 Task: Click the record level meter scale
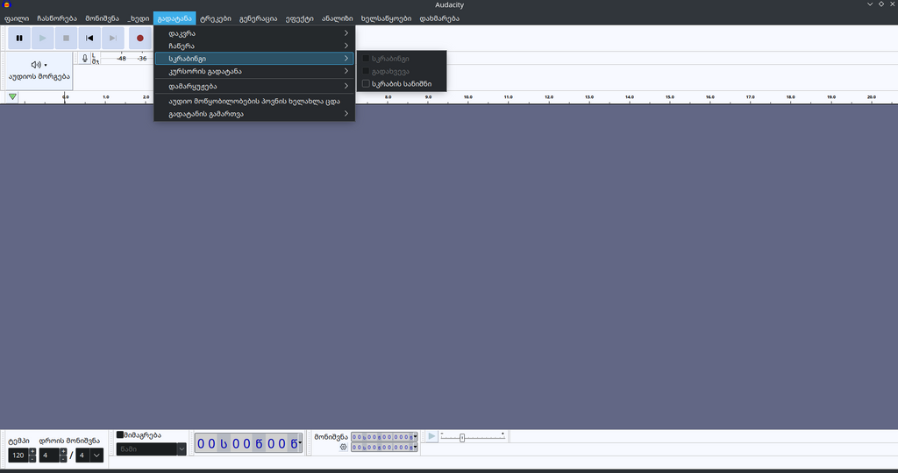(x=126, y=59)
